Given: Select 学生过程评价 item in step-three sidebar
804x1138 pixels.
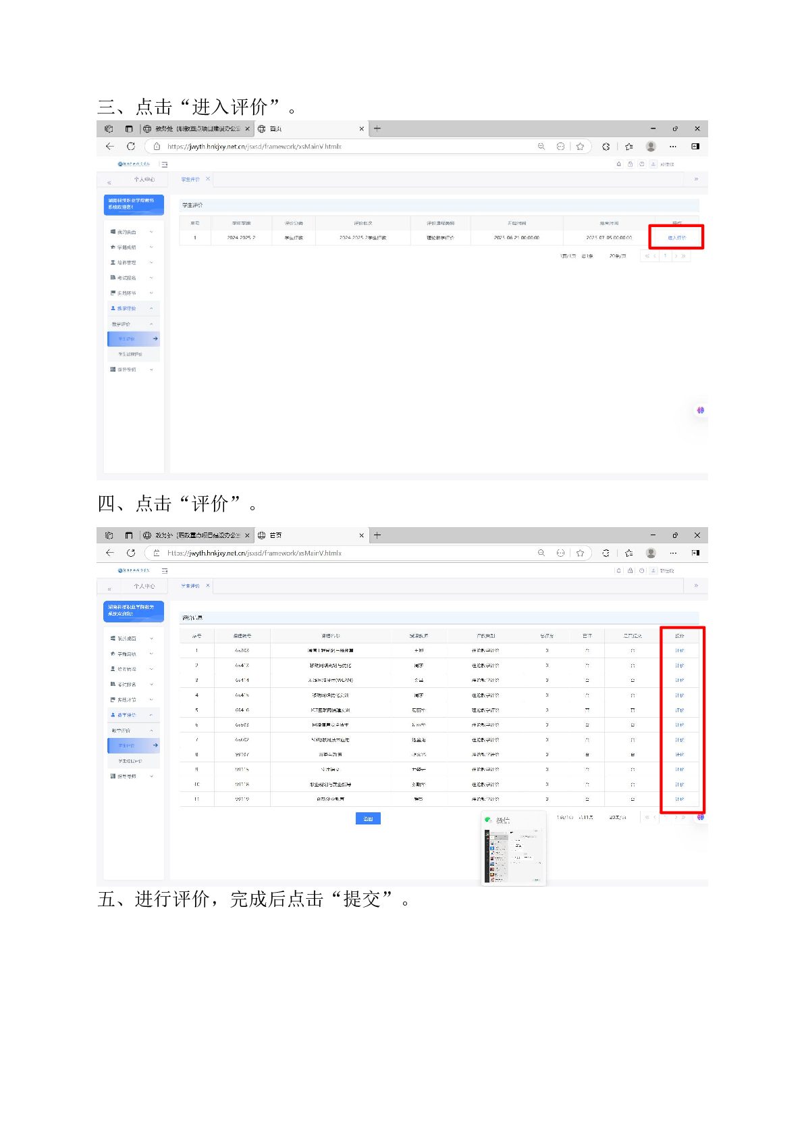Looking at the screenshot, I should point(130,354).
